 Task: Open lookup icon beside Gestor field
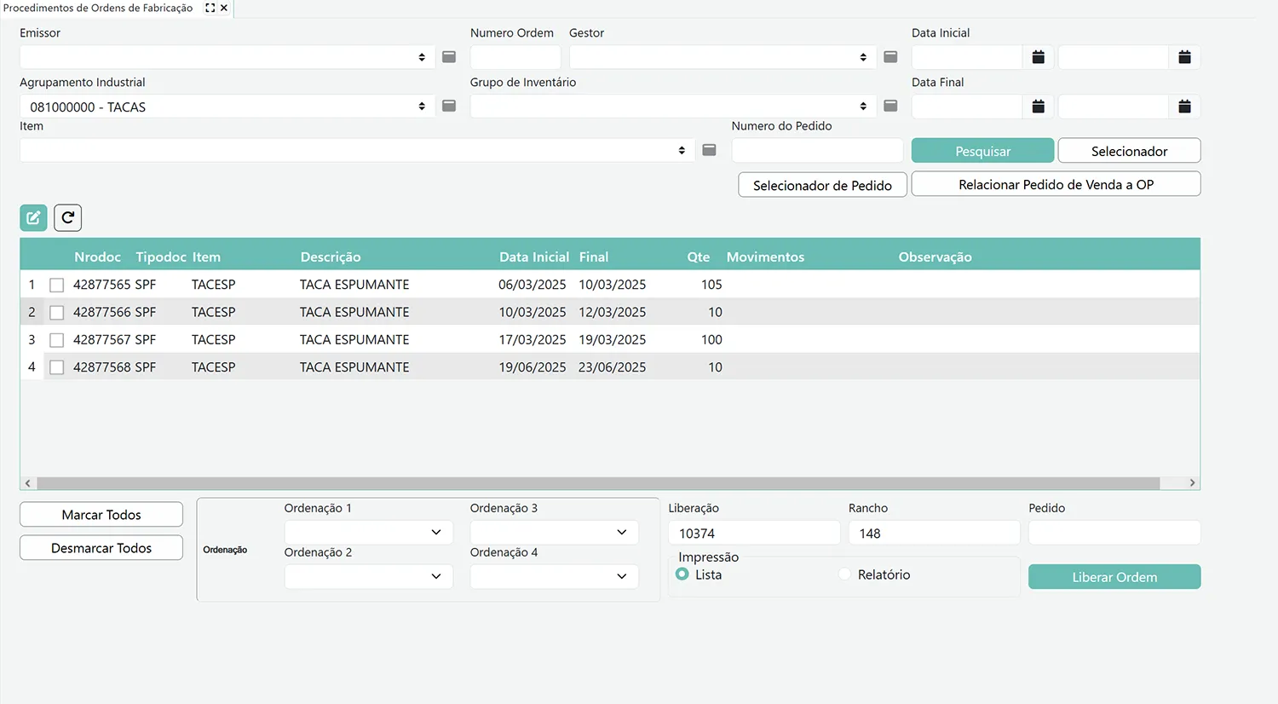tap(890, 57)
